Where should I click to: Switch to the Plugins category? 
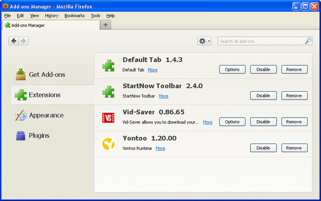(39, 136)
